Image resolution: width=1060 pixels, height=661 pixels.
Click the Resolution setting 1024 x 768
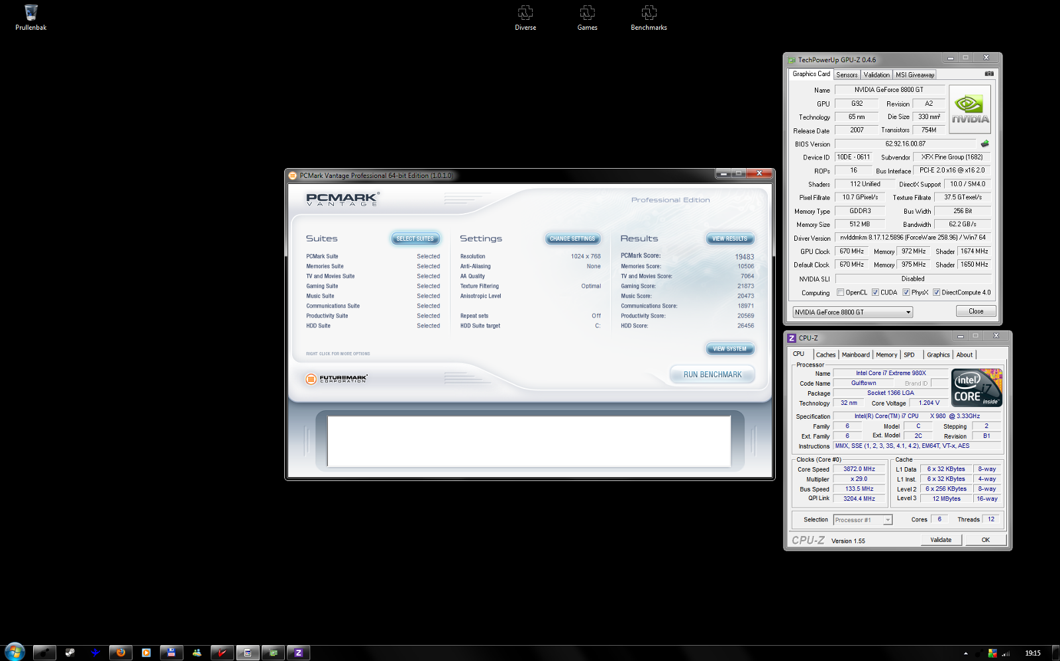(x=586, y=256)
